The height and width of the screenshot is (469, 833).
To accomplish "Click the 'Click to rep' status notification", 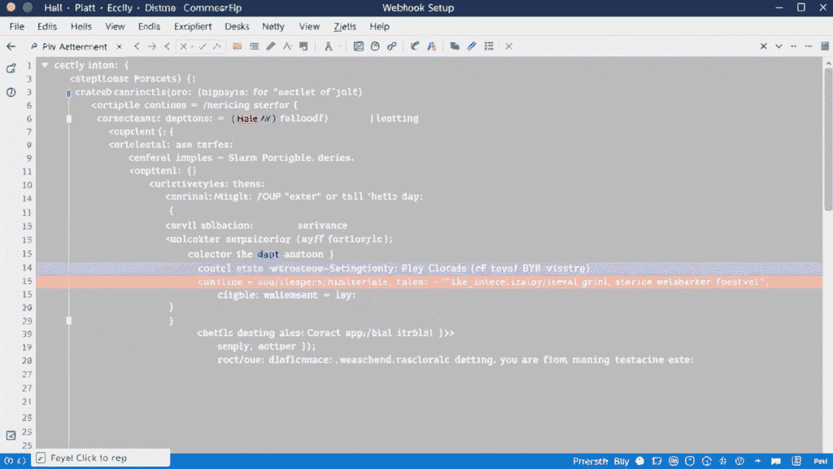I will [x=89, y=458].
